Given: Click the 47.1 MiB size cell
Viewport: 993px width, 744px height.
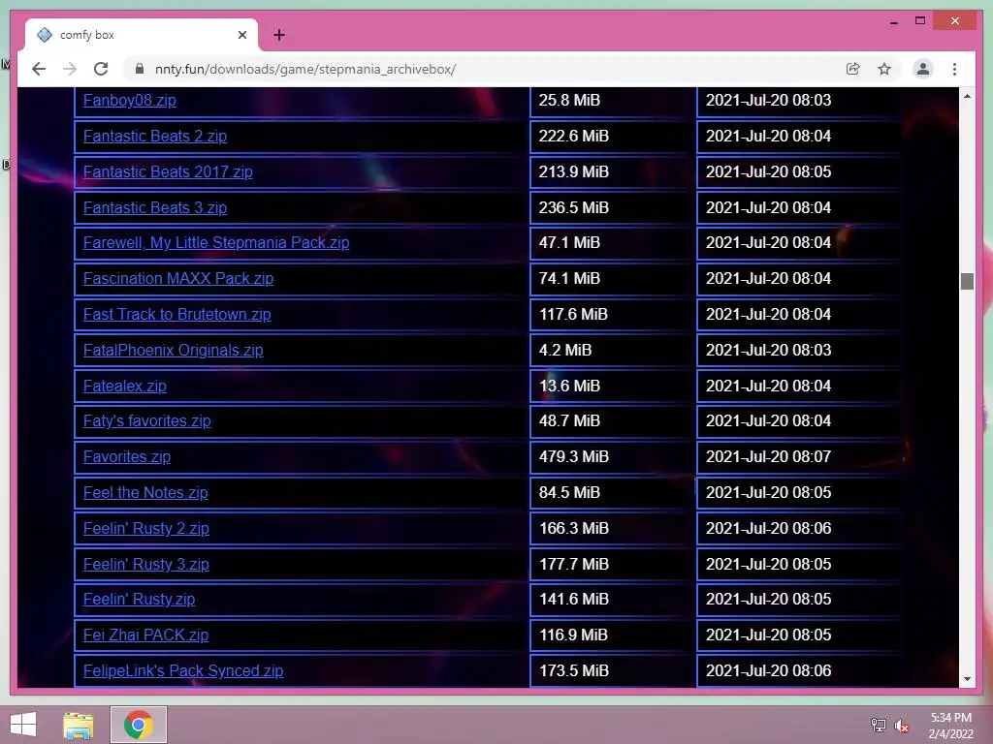Looking at the screenshot, I should pos(612,242).
